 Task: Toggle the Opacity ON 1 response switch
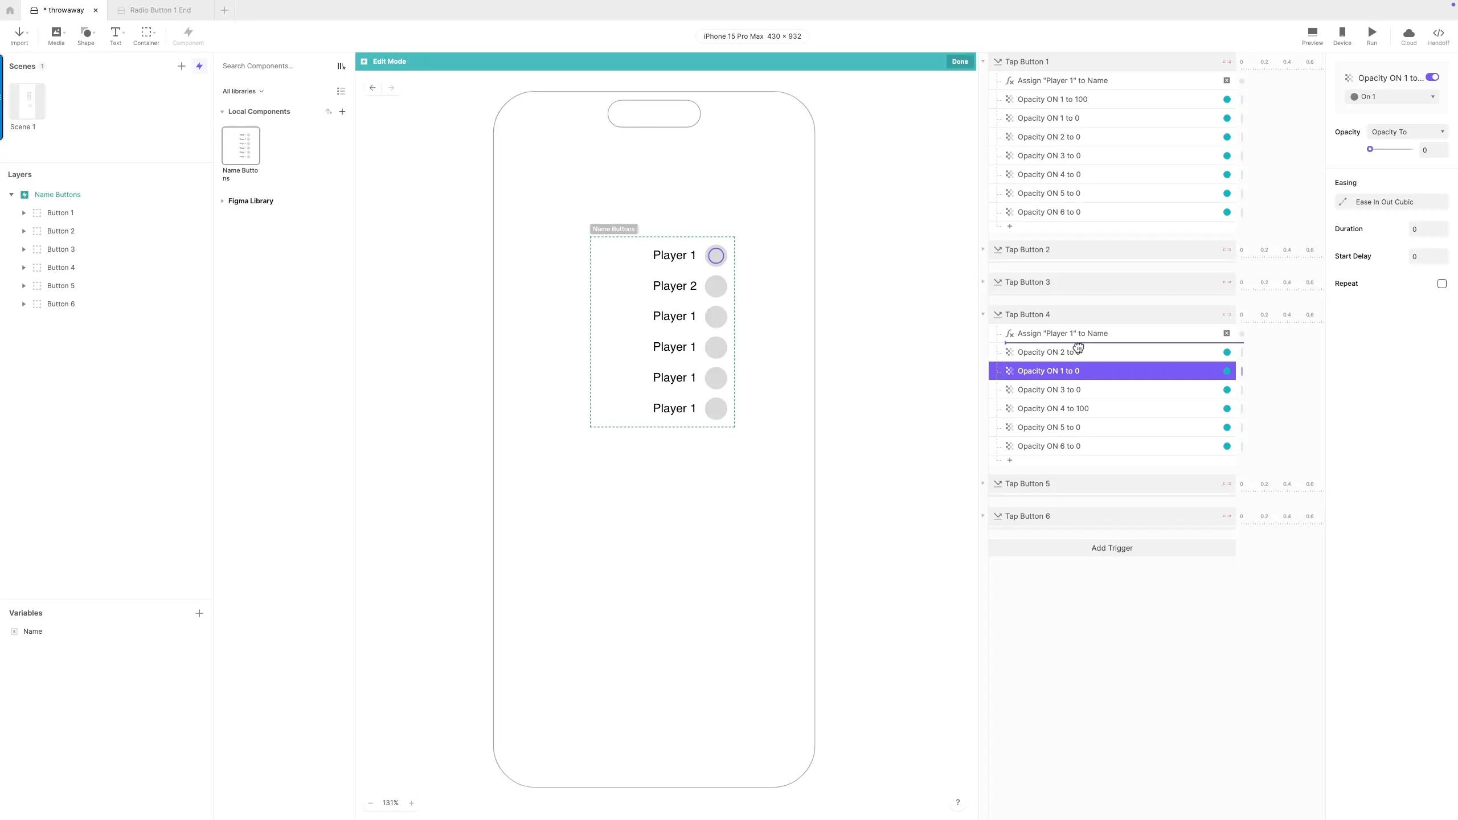click(1432, 77)
